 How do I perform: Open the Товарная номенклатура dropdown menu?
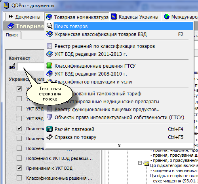(x=77, y=17)
